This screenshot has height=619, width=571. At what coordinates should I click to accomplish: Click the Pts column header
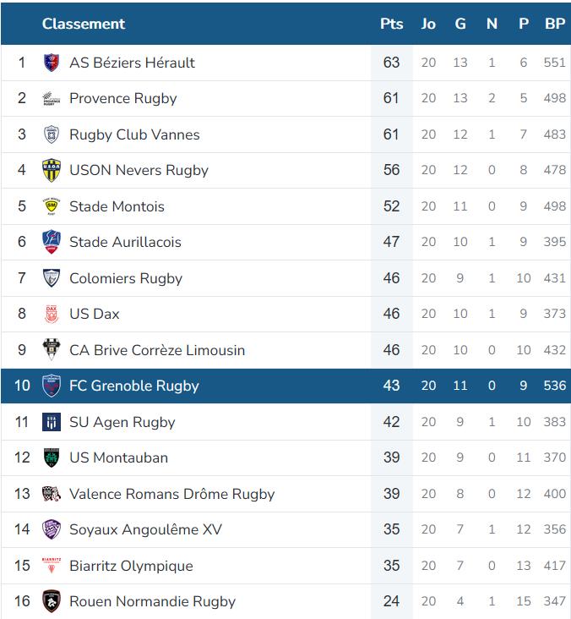pyautogui.click(x=392, y=24)
